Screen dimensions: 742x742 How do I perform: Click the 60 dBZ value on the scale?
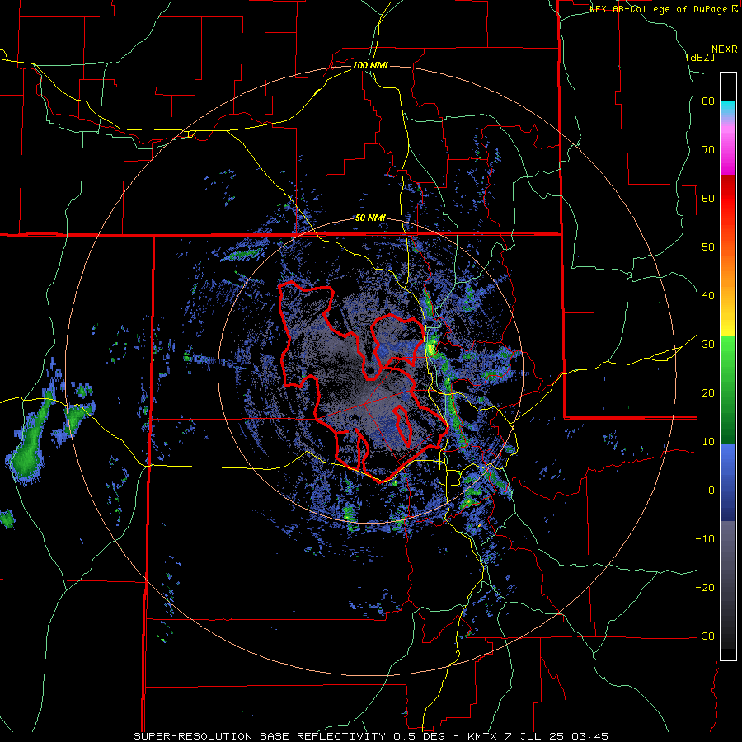(708, 198)
